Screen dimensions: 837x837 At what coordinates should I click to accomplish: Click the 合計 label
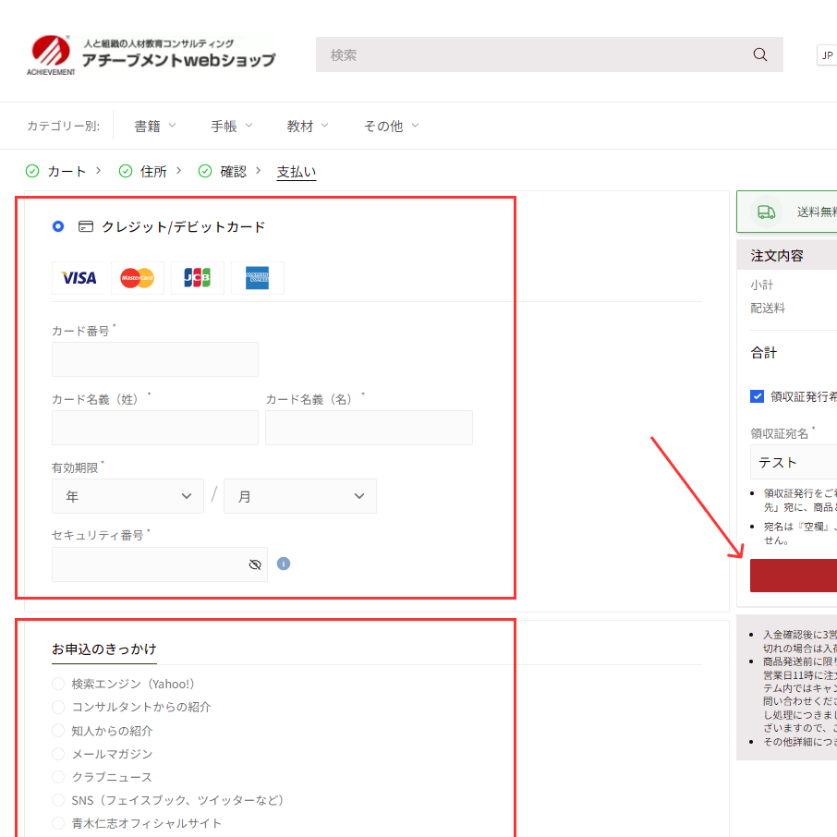click(x=764, y=352)
